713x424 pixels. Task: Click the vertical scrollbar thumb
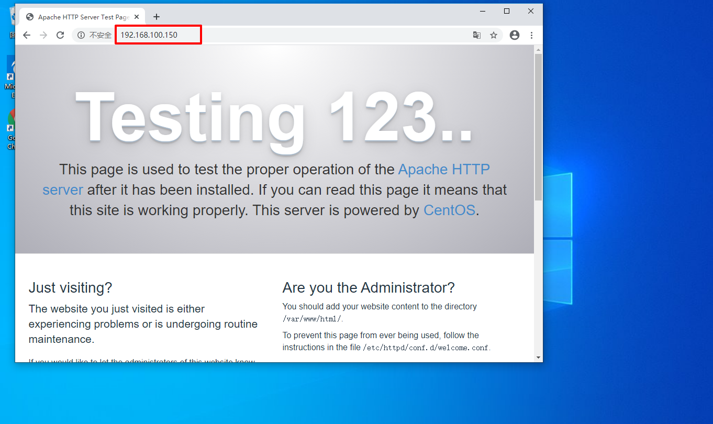pyautogui.click(x=538, y=127)
